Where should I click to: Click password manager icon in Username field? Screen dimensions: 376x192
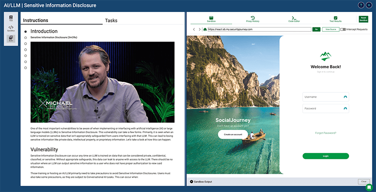pos(345,97)
